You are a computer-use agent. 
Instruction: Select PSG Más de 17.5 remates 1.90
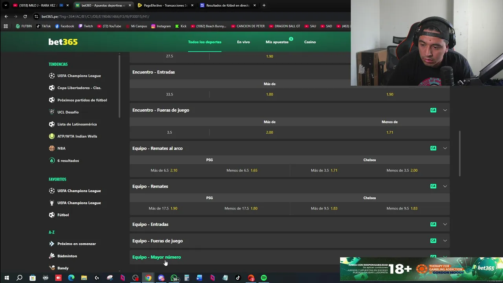coord(163,208)
